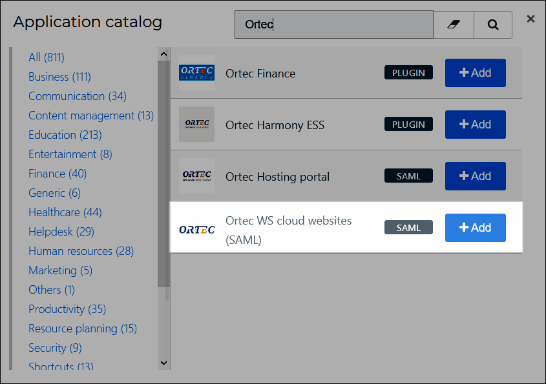This screenshot has height=384, width=546.
Task: Click the magnifier search icon button
Action: pos(493,25)
